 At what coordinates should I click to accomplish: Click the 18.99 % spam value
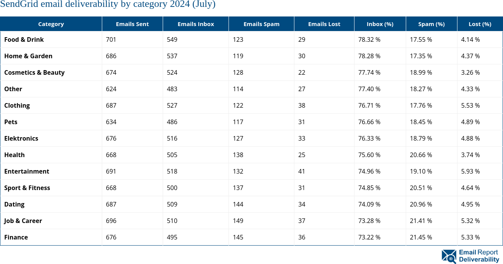pyautogui.click(x=421, y=72)
